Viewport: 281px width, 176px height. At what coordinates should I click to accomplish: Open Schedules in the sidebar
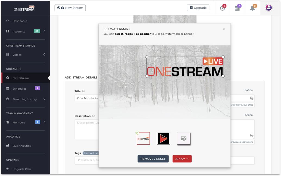tap(19, 89)
